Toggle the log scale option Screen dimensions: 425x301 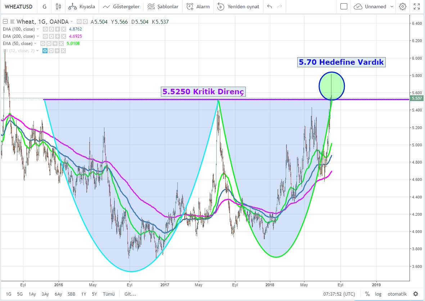[x=378, y=294]
